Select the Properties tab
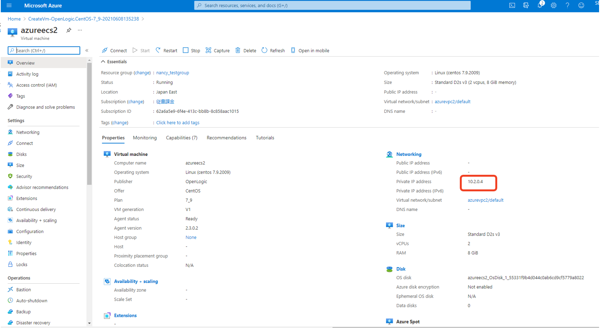 click(113, 138)
